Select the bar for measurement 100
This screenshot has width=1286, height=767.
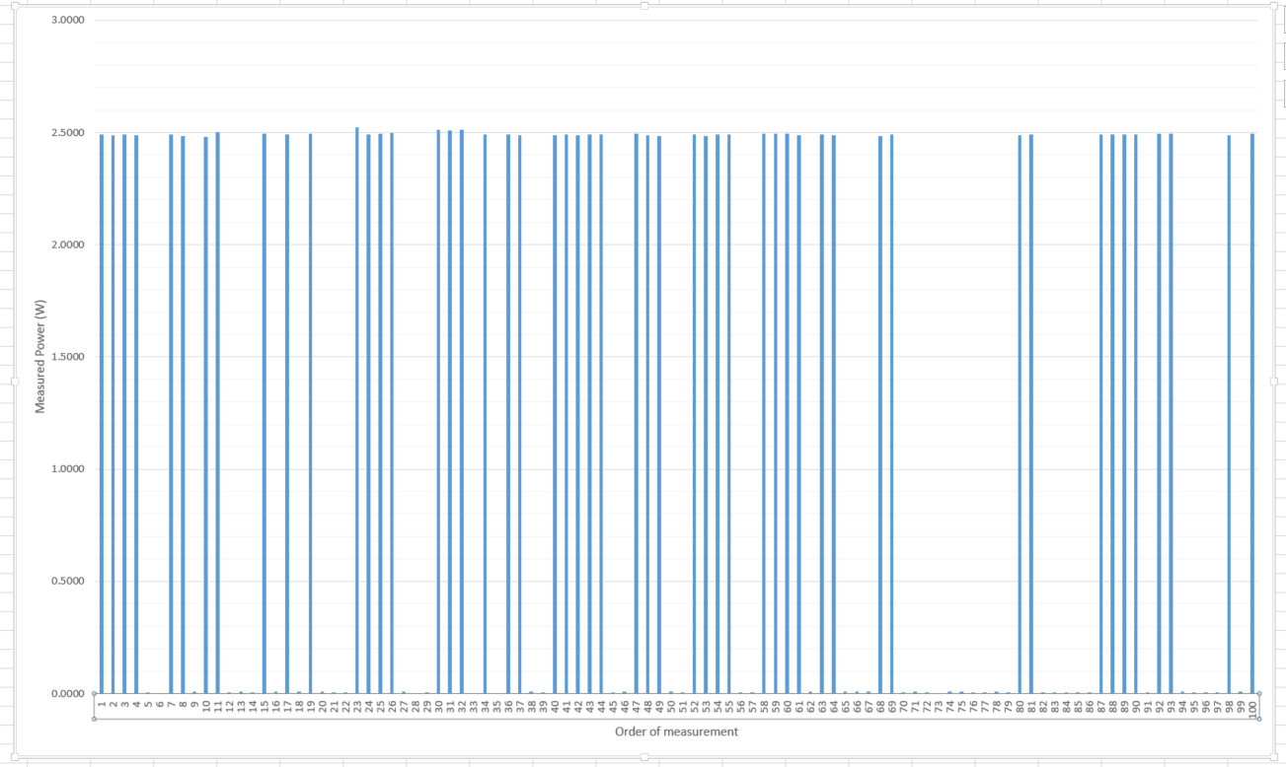coord(1252,414)
